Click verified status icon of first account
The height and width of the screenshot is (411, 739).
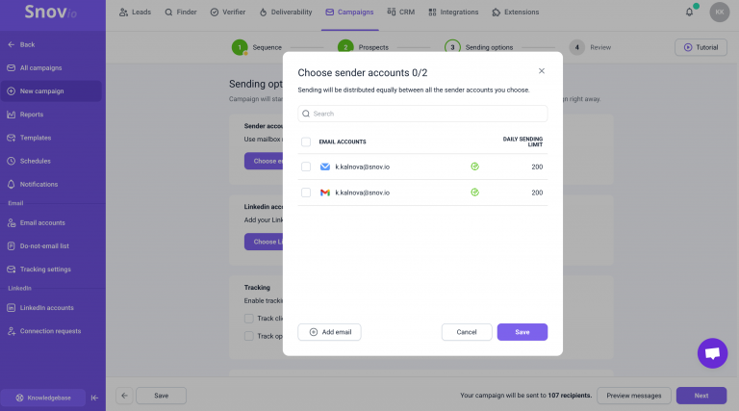point(474,167)
